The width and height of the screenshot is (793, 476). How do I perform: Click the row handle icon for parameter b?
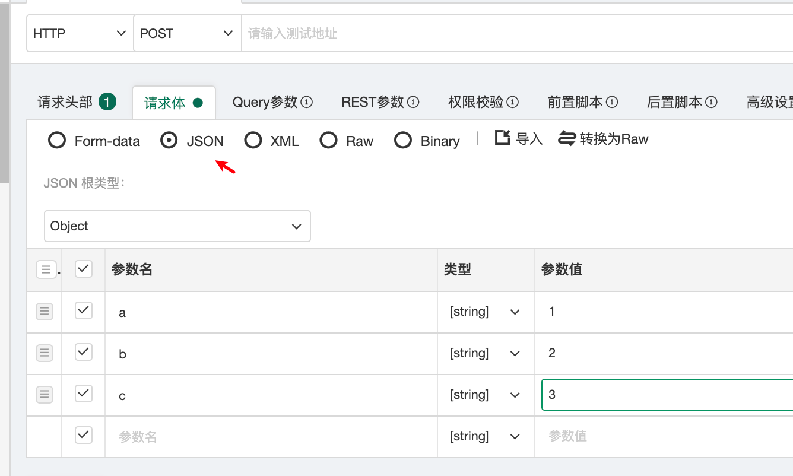(45, 353)
